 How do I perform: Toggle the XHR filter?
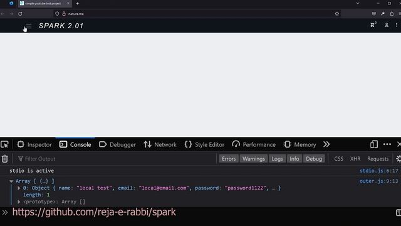tap(355, 159)
